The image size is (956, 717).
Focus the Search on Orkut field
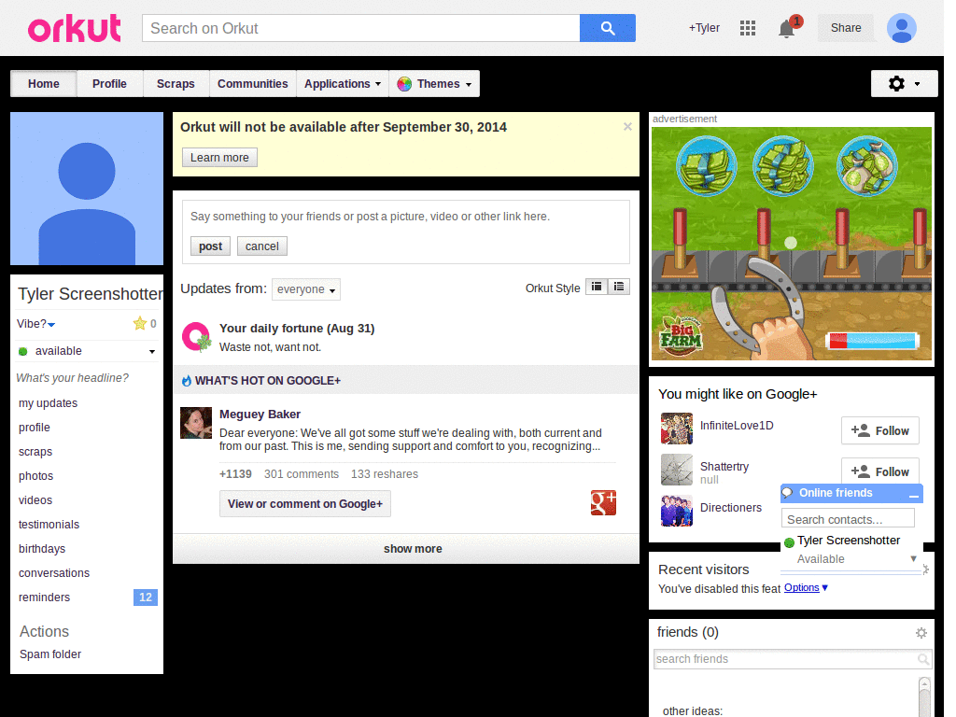pyautogui.click(x=361, y=28)
